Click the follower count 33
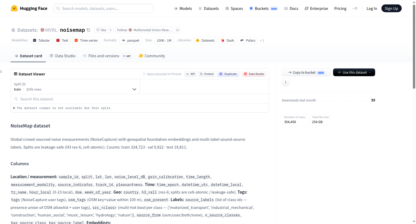The image size is (416, 224). pos(177,30)
